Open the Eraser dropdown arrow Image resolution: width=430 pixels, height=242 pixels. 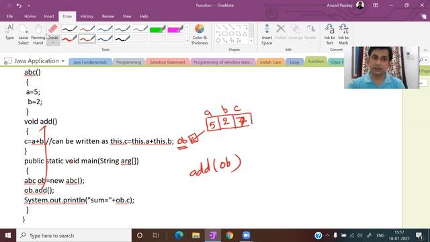(53, 43)
